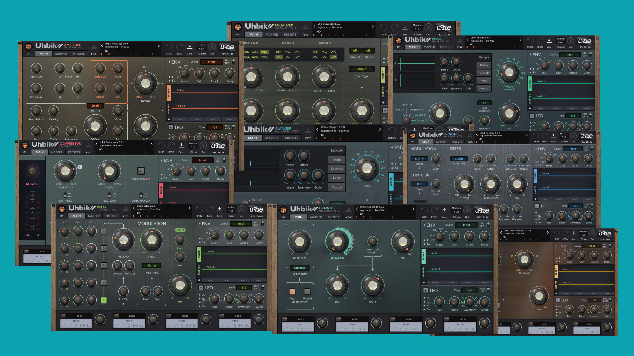Click the Clipper Out shield icon in Grainshift
The image size is (634, 356).
click(467, 210)
